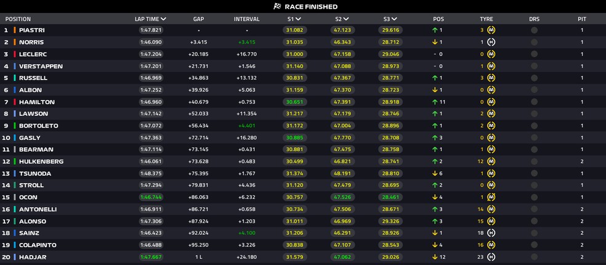Open the LAP TIME column dropdown
This screenshot has width=606, height=265.
pyautogui.click(x=163, y=19)
